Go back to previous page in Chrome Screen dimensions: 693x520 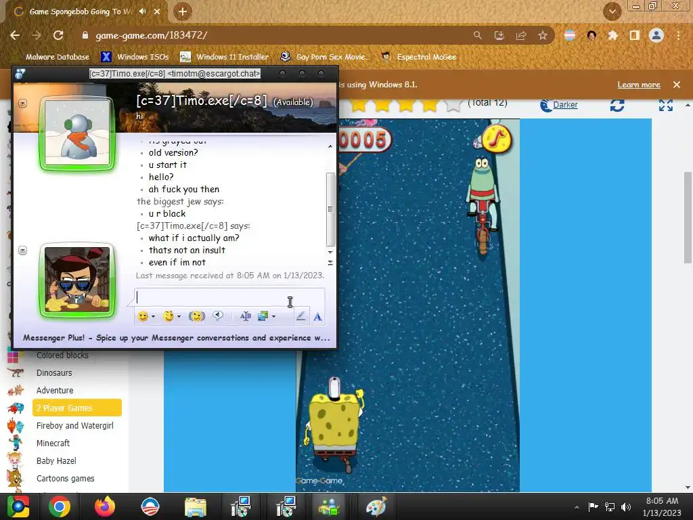tap(15, 35)
